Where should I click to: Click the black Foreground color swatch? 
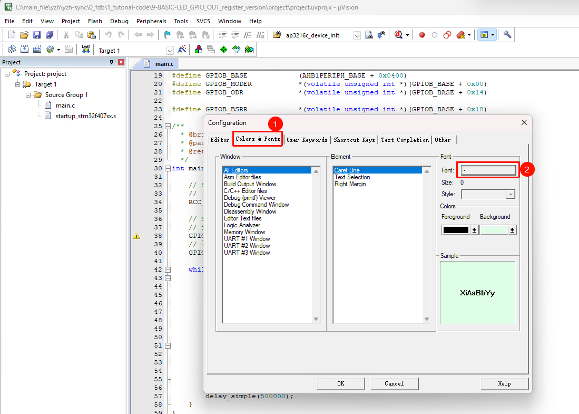pos(455,230)
